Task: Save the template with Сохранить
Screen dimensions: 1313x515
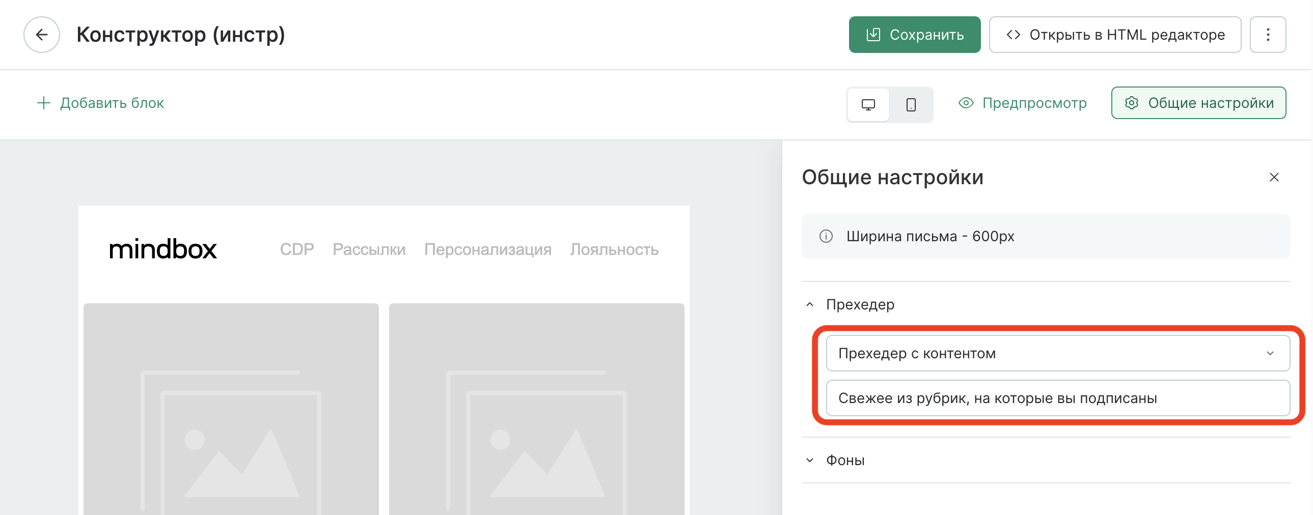Action: coord(914,35)
